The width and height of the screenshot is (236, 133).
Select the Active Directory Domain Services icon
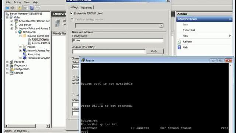(x=16, y=21)
